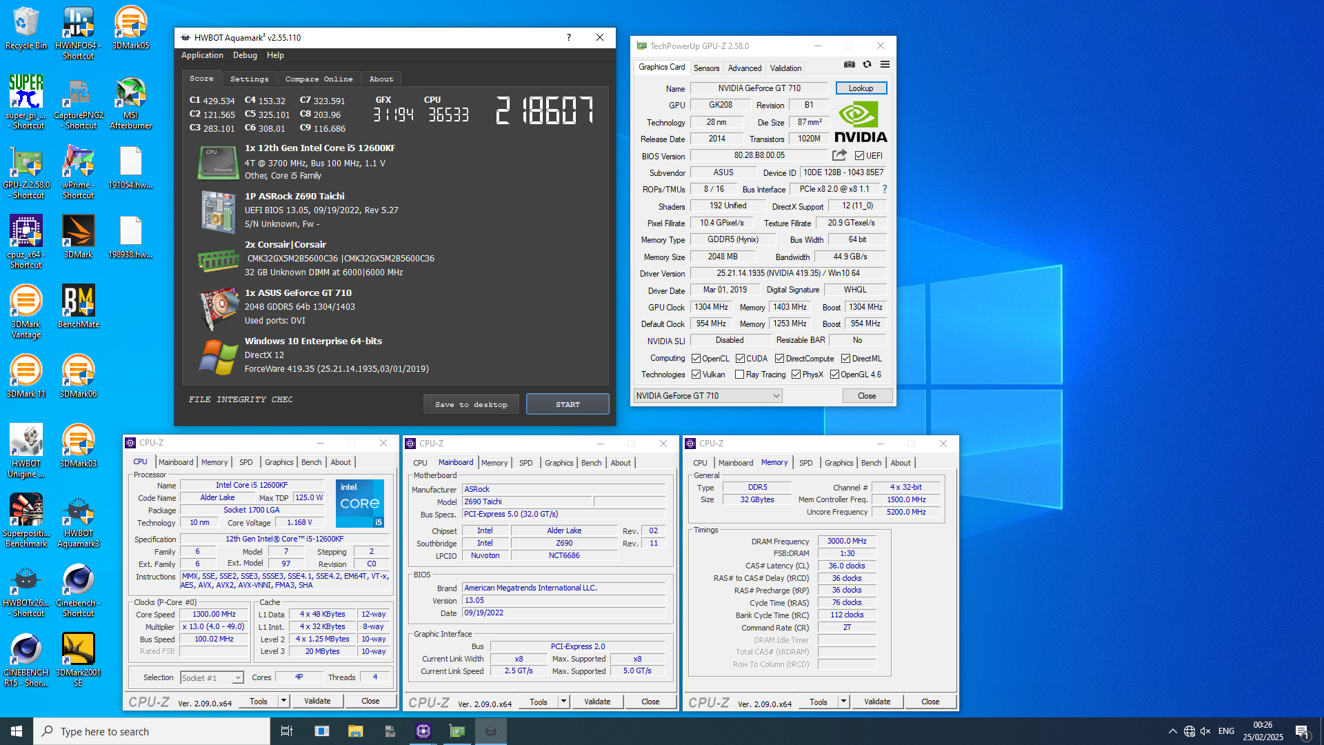Screen dimensions: 1324x745
Task: Open Cinebench shortcut icon
Action: tap(78, 590)
